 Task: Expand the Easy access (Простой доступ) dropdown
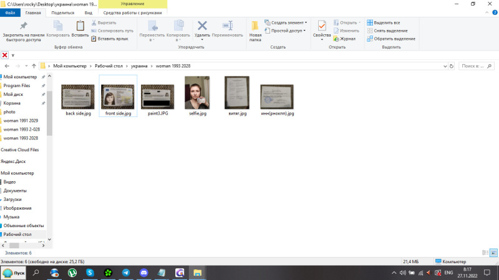click(288, 30)
